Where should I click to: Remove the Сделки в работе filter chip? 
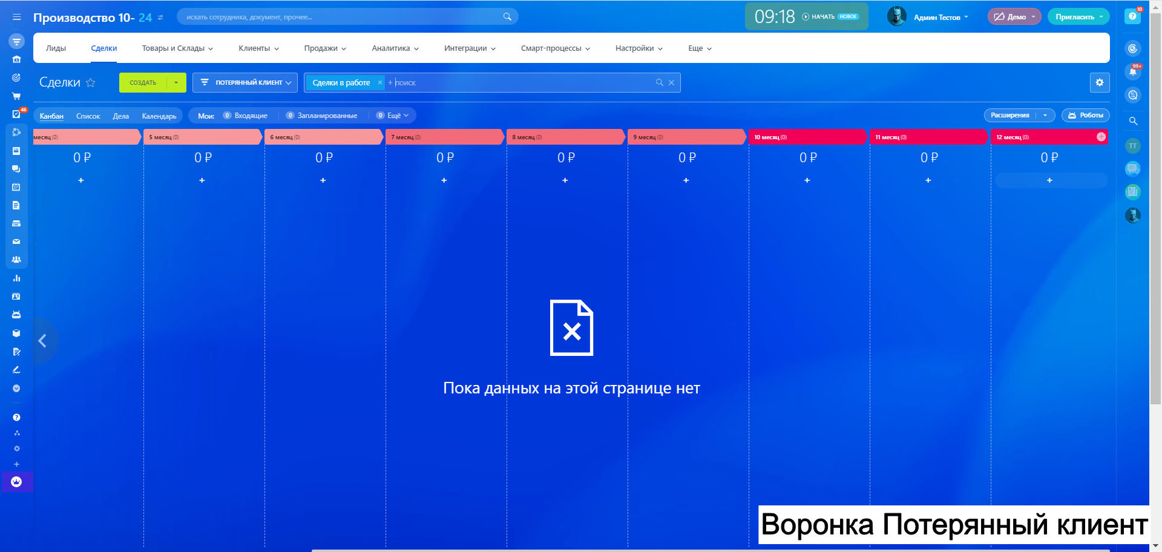tap(380, 82)
